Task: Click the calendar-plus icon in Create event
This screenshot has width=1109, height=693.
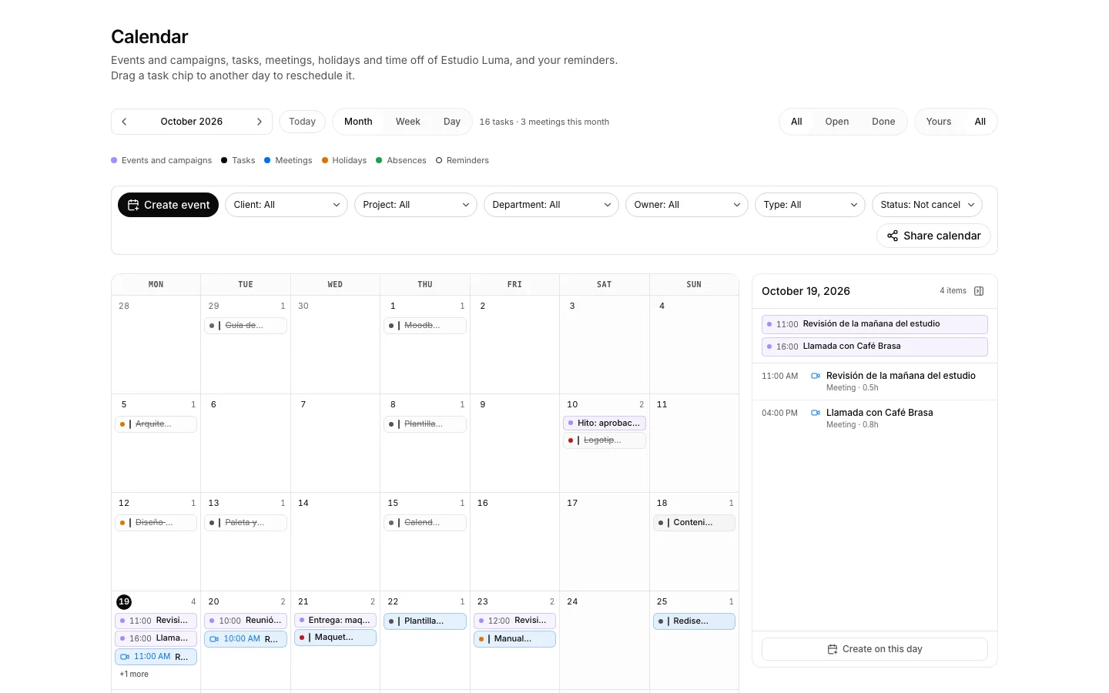Action: click(x=133, y=205)
